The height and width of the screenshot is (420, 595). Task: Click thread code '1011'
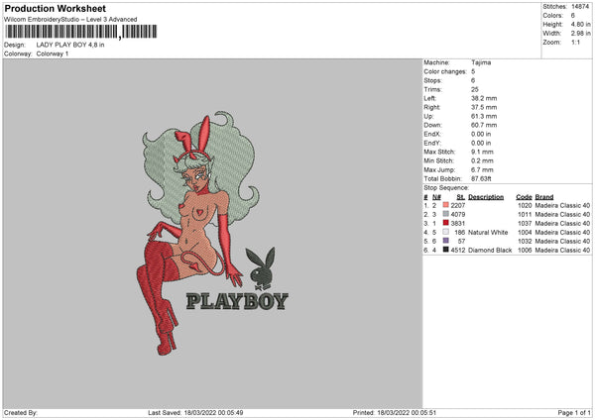point(525,215)
